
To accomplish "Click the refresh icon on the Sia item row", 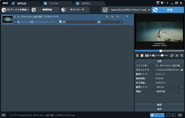I will click(107, 17).
